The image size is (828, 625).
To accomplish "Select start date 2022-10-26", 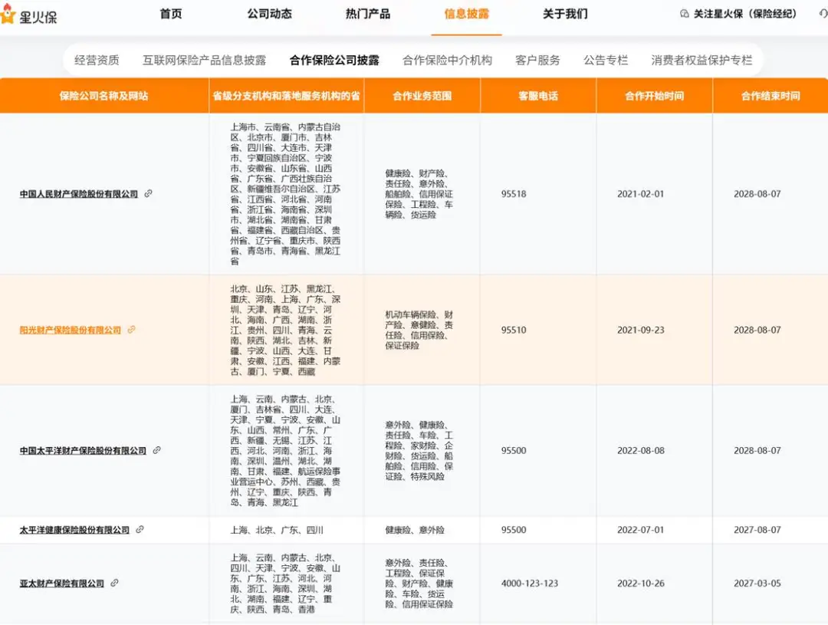I will tap(640, 584).
